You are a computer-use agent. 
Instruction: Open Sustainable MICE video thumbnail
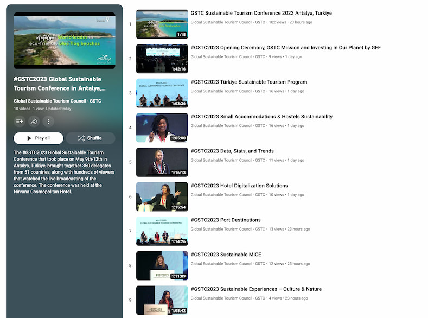[162, 265]
